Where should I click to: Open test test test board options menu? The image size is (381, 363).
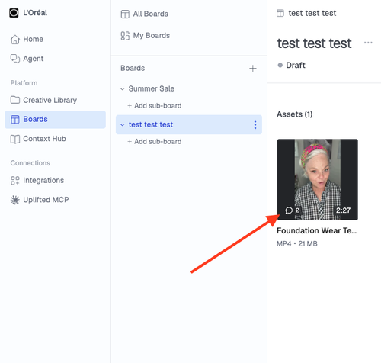coord(255,125)
